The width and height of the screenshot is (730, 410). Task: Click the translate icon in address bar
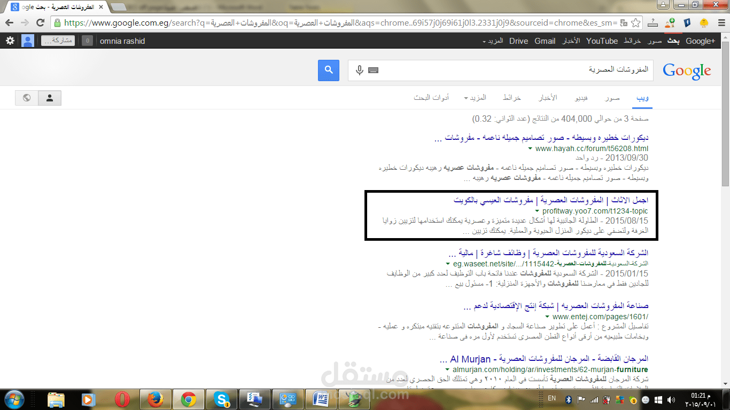[623, 23]
